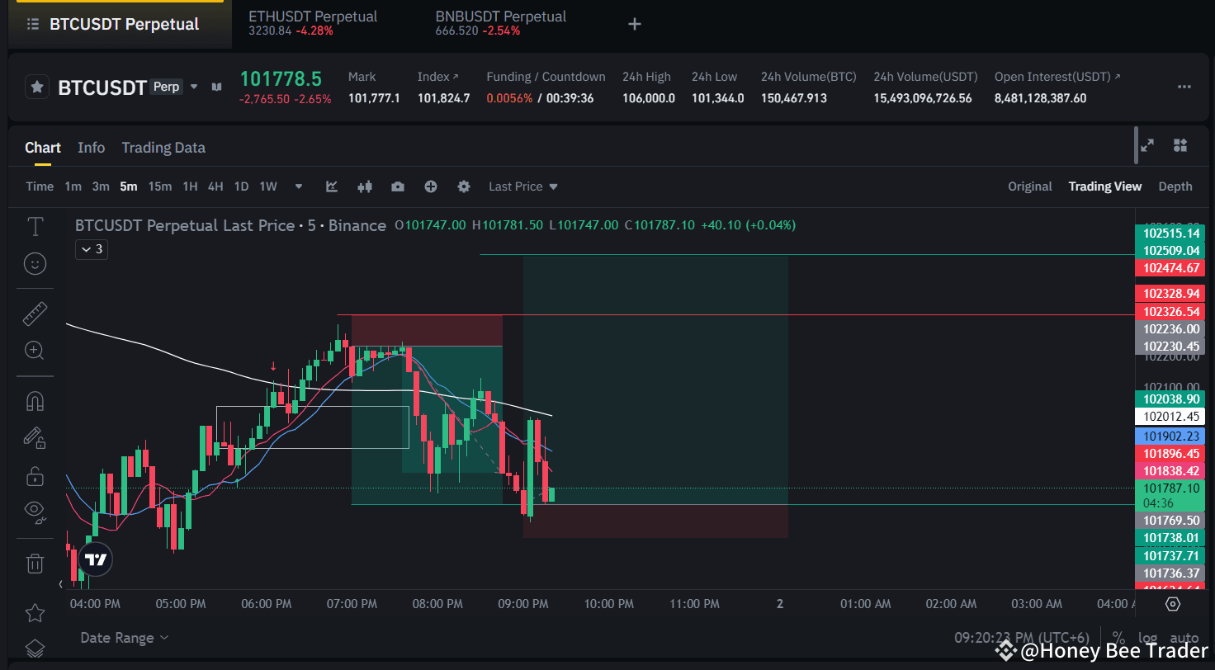Take a chart screenshot with the camera icon
Viewport: 1215px width, 670px height.
(x=397, y=186)
